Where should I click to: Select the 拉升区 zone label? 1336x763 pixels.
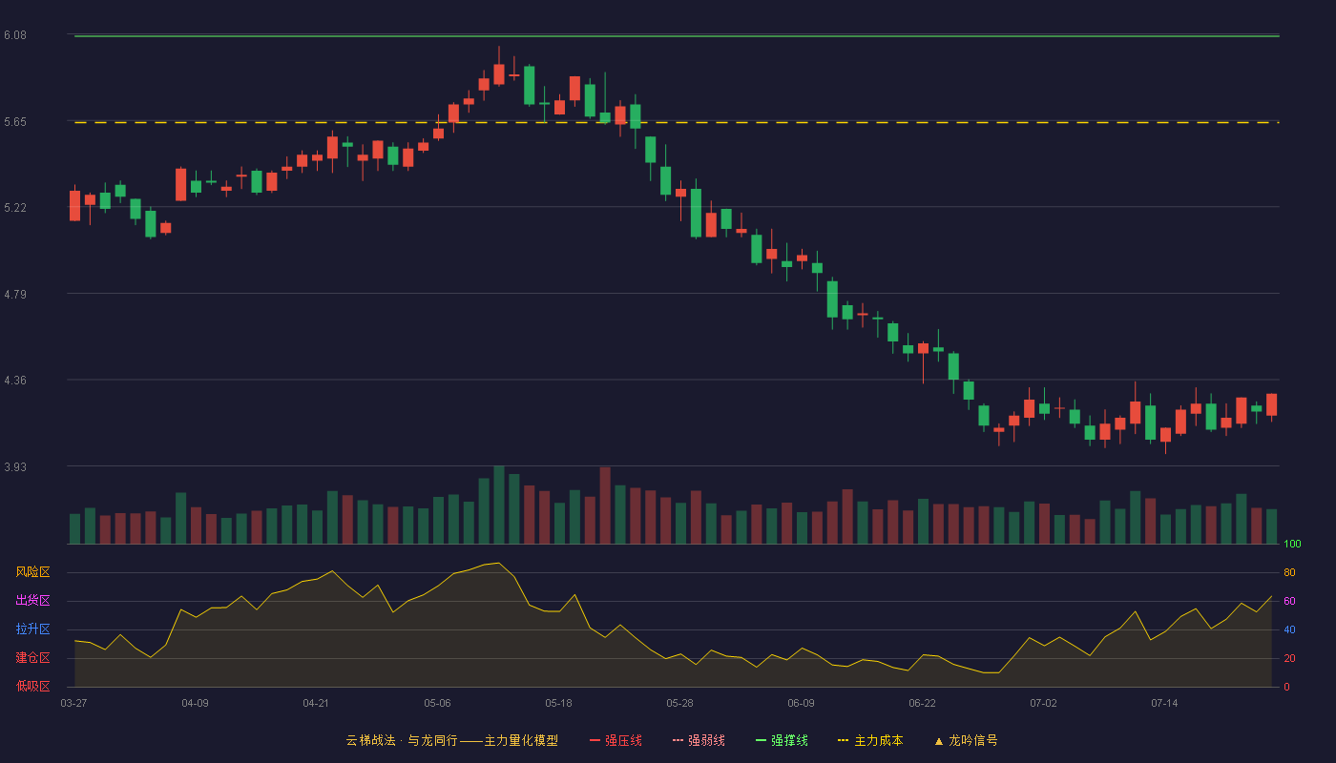(32, 629)
